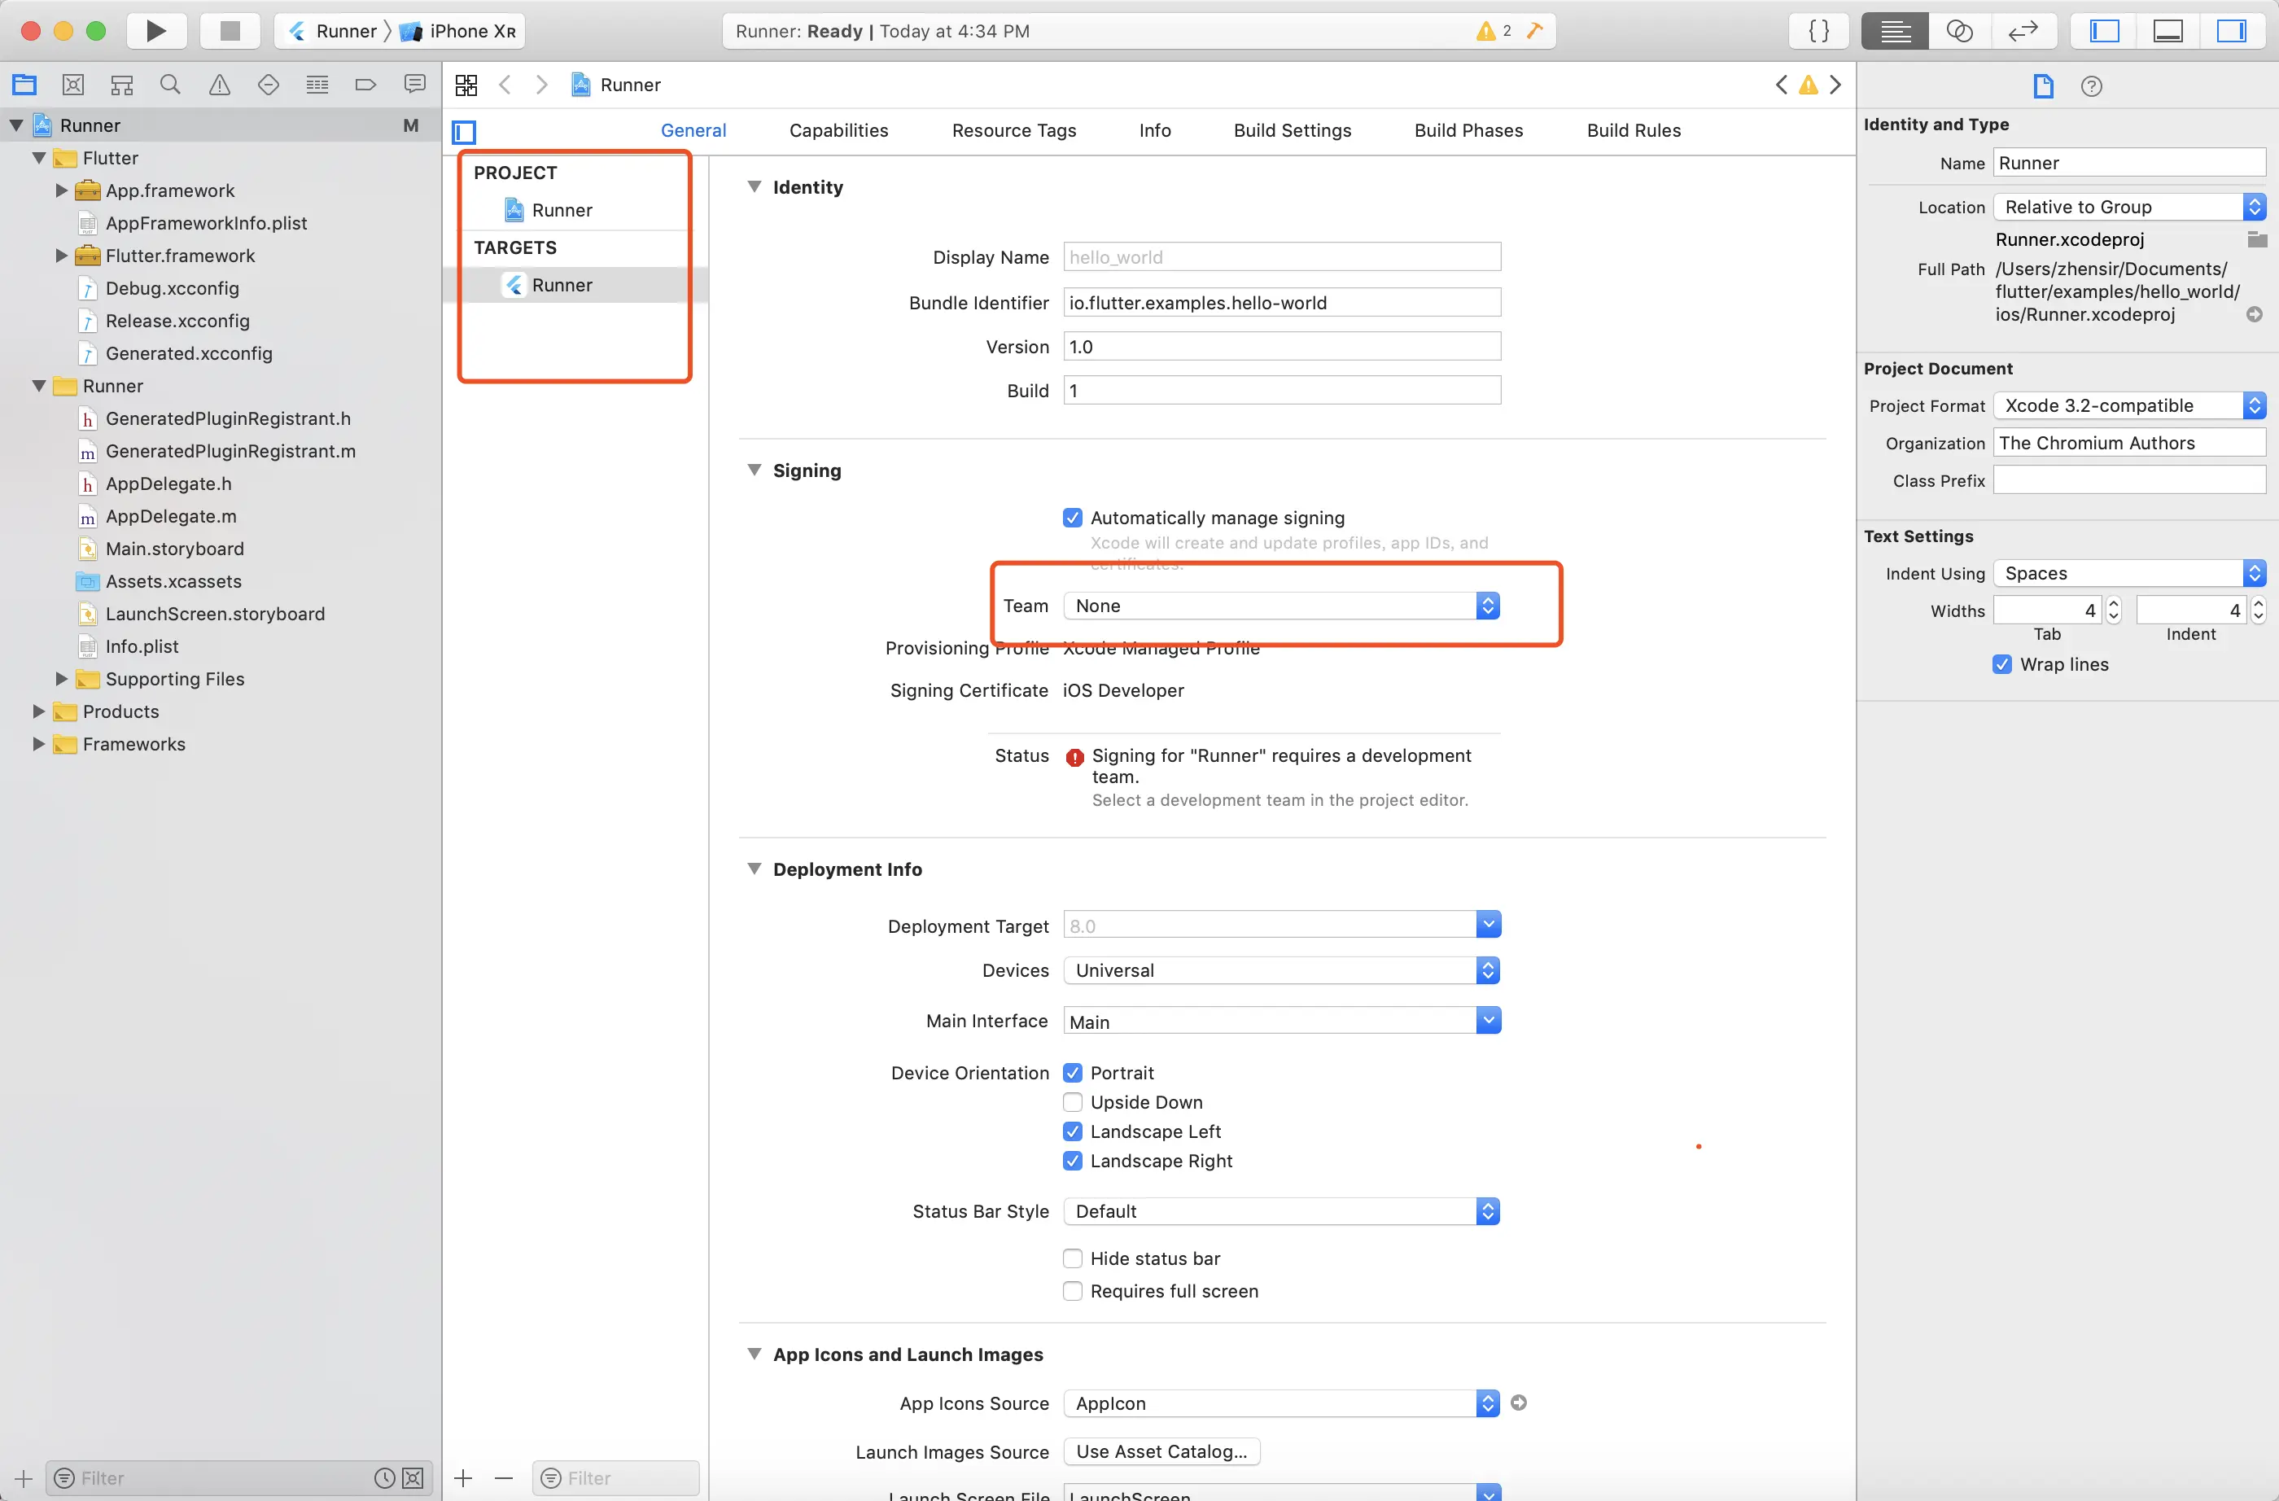Image resolution: width=2279 pixels, height=1501 pixels.
Task: Open the Source Control navigator icon
Action: 72,85
